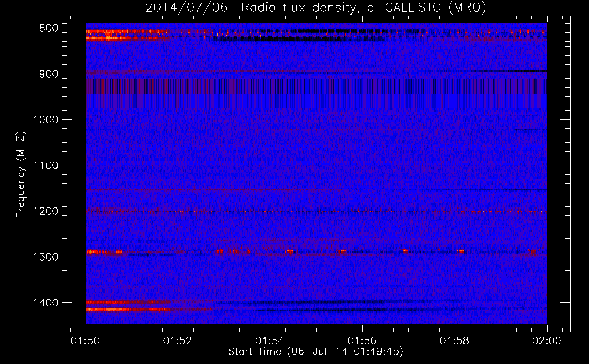Click the 01:54 time tick label
The width and height of the screenshot is (589, 364).
click(270, 341)
